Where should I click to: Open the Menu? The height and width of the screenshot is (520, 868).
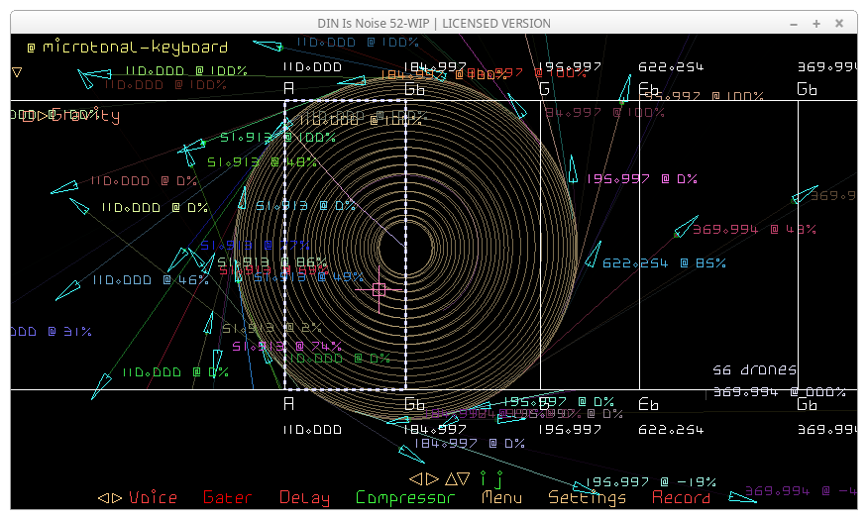coord(501,498)
